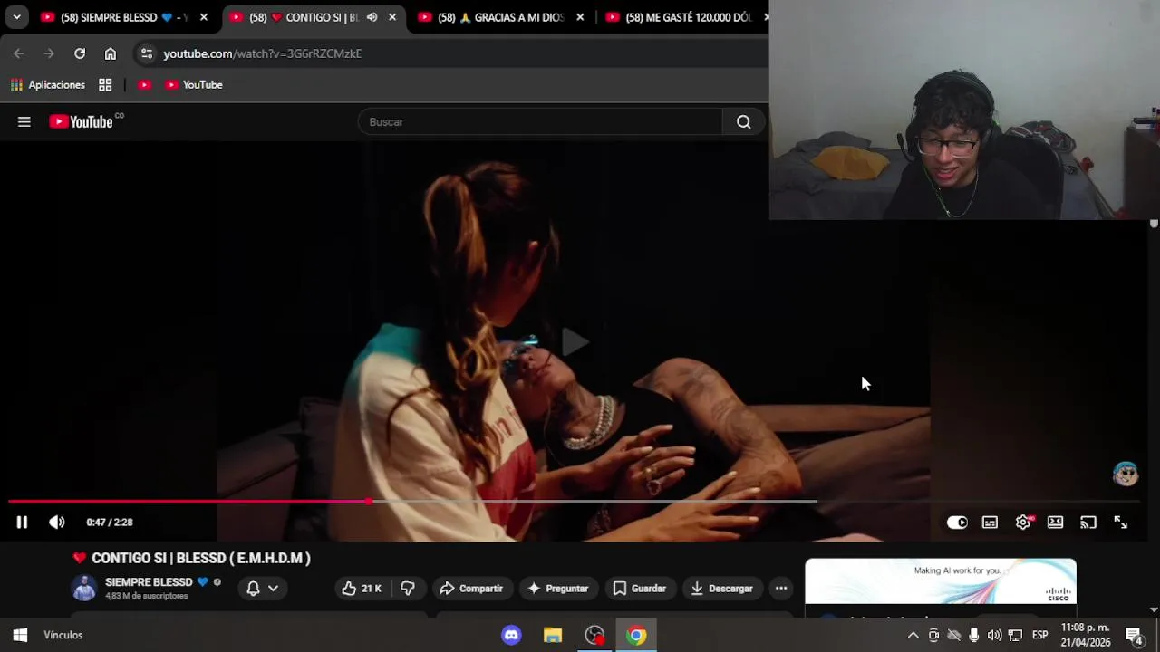Mute the tab using its speaker icon
This screenshot has width=1160, height=652.
click(x=372, y=17)
